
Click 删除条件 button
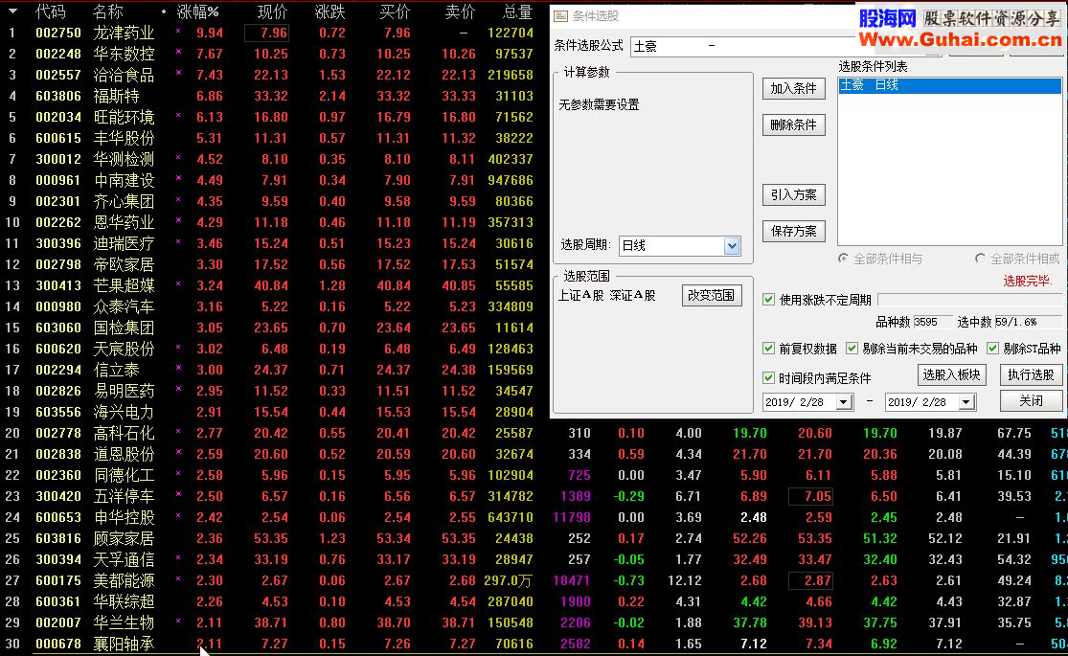[793, 124]
